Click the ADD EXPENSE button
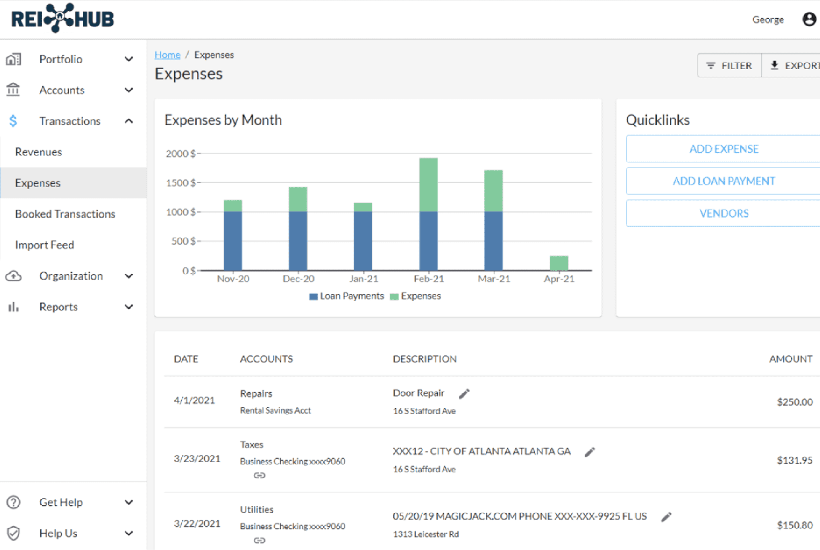This screenshot has height=550, width=820. (723, 149)
